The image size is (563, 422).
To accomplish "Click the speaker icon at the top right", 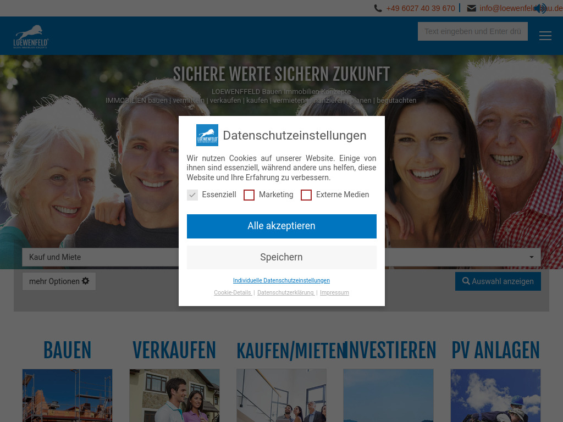I will (540, 9).
